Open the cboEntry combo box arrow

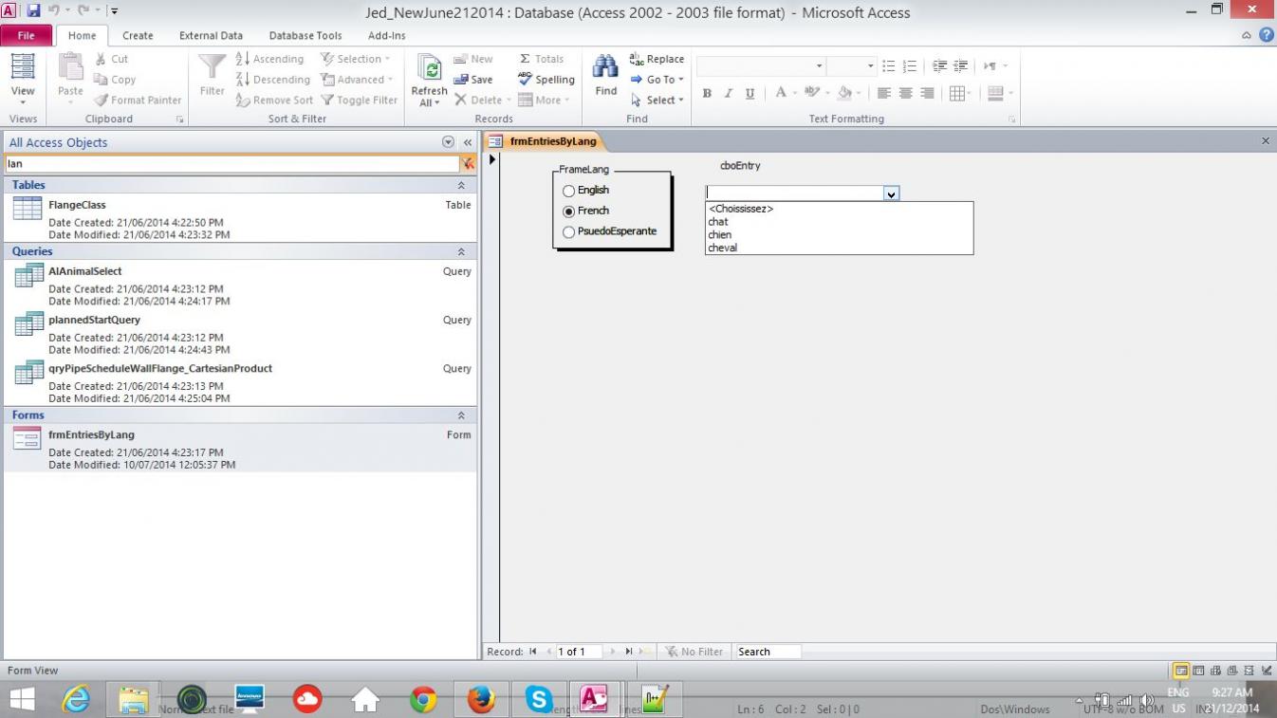pyautogui.click(x=891, y=193)
